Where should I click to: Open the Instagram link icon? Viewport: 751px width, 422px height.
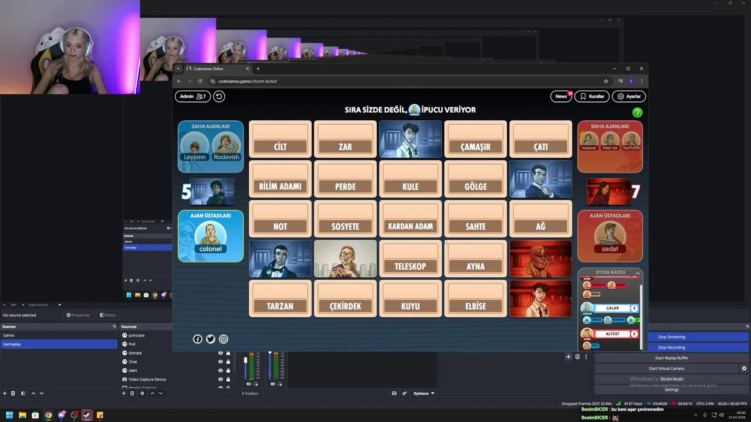[x=224, y=339]
